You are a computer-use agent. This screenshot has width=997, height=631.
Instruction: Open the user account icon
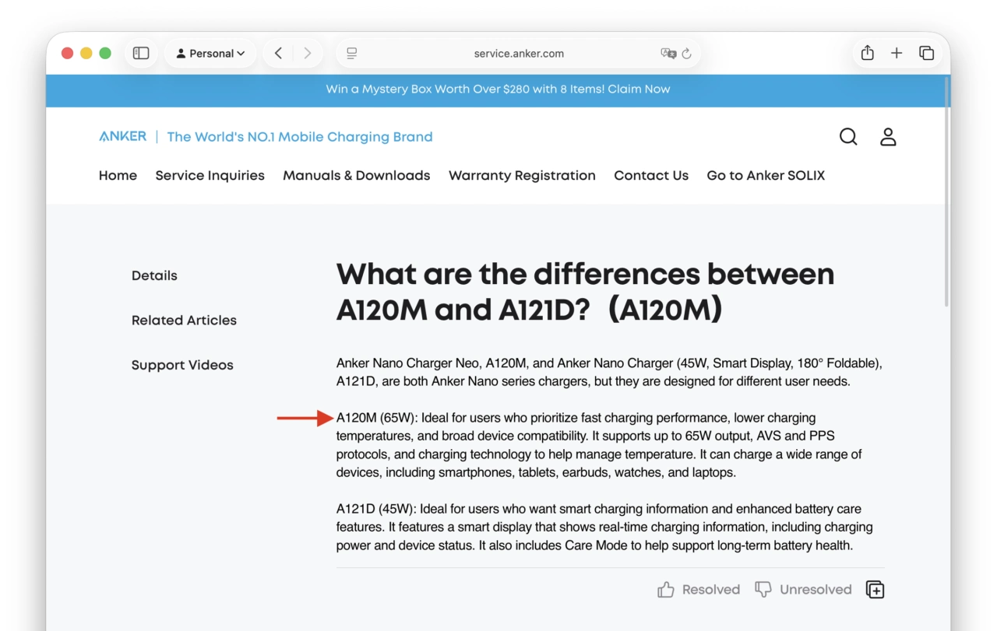point(888,137)
